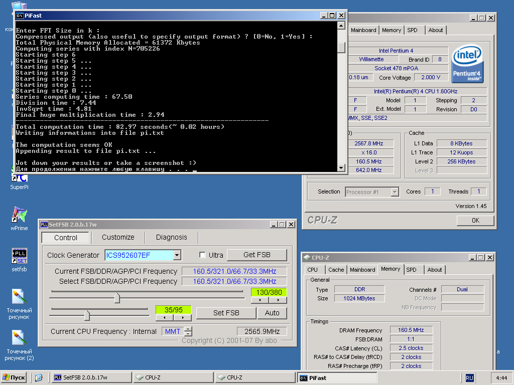
Task: Increase 130/380 value with right arrow
Action: (x=278, y=300)
